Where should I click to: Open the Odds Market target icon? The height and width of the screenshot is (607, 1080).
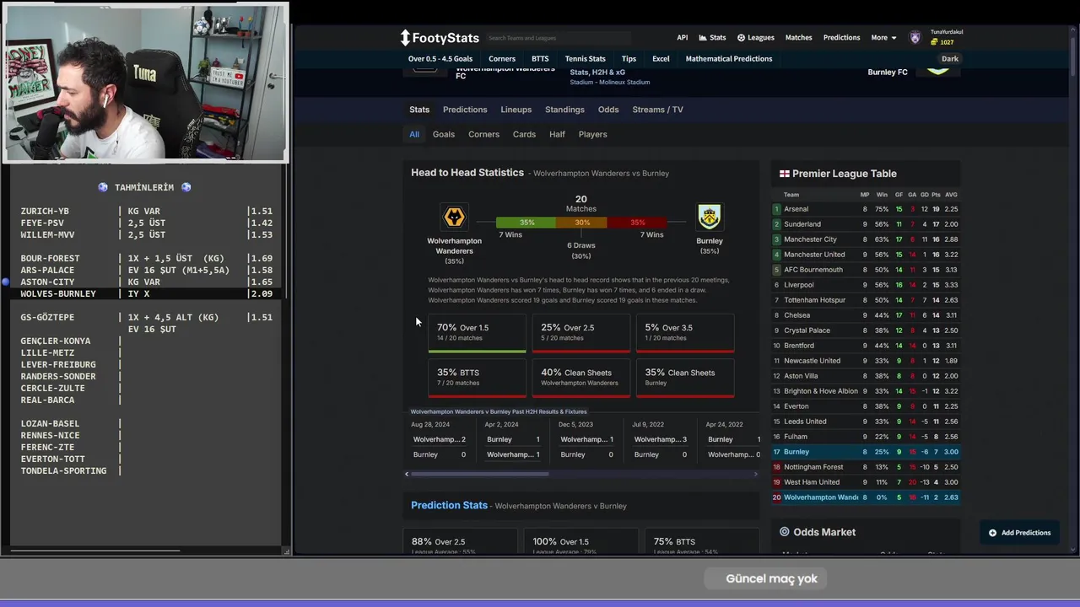click(x=784, y=532)
